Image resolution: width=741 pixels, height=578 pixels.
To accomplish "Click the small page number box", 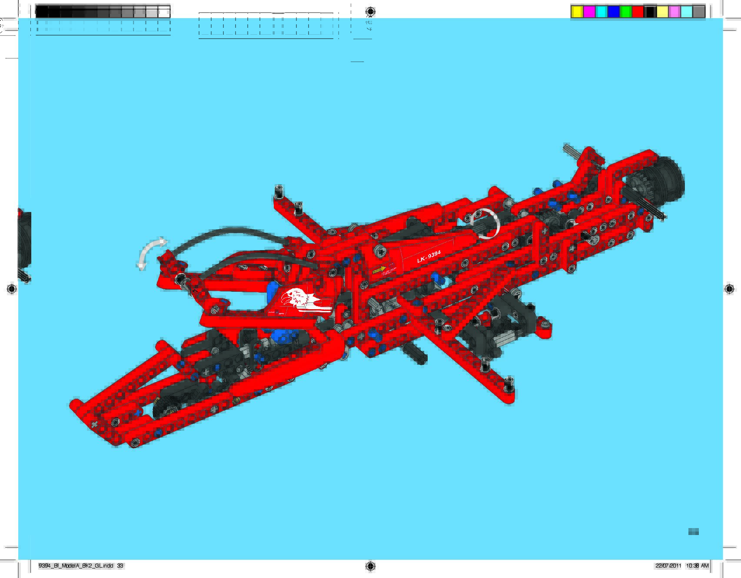I will pos(693,532).
